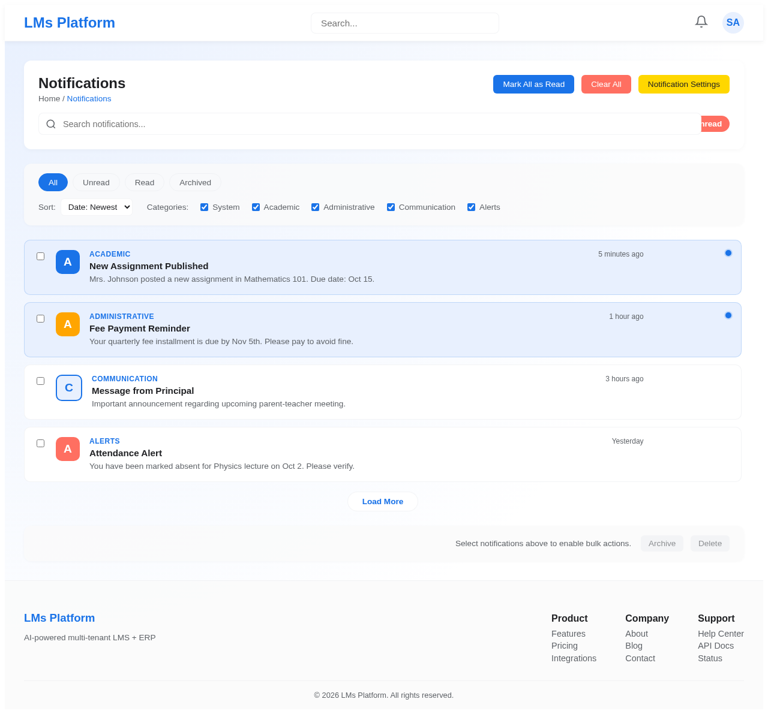Switch to the Unread filter tab
Screen dimensions: 768x714
pos(96,182)
